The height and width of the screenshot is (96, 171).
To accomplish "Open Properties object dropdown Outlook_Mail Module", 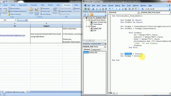I will pyautogui.click(x=105, y=47).
